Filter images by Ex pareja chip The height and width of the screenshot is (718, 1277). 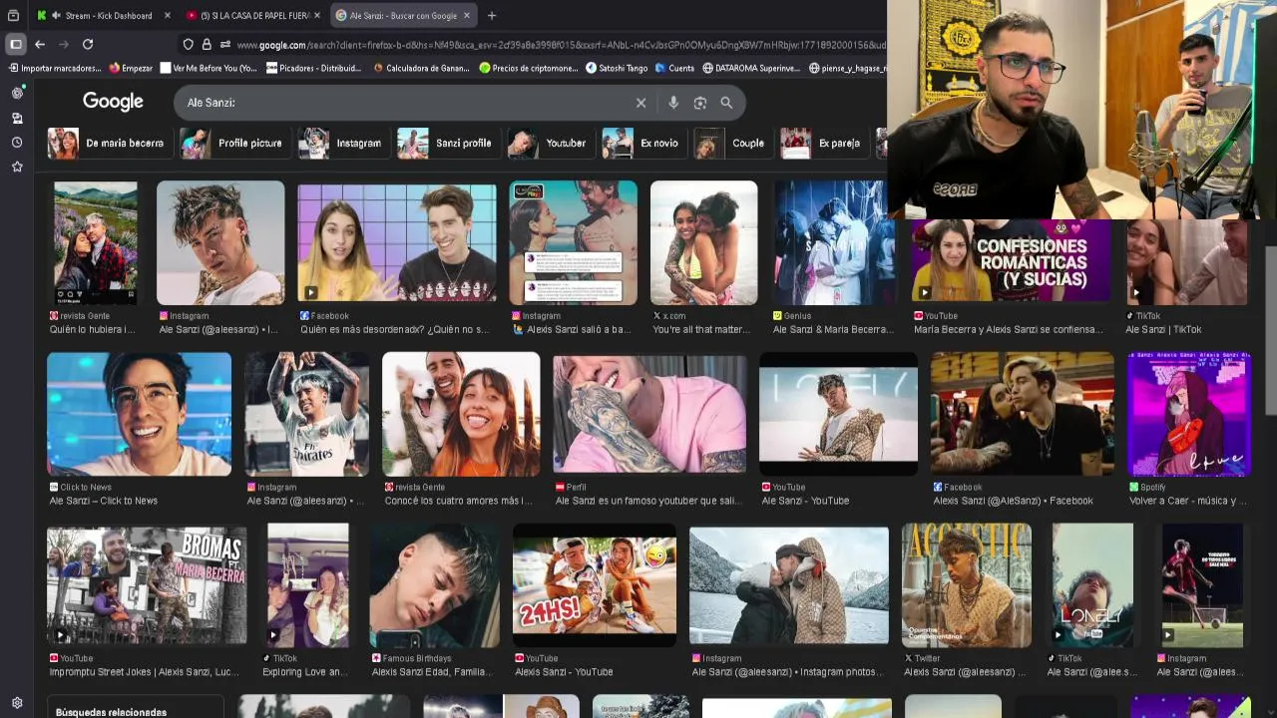pyautogui.click(x=824, y=143)
